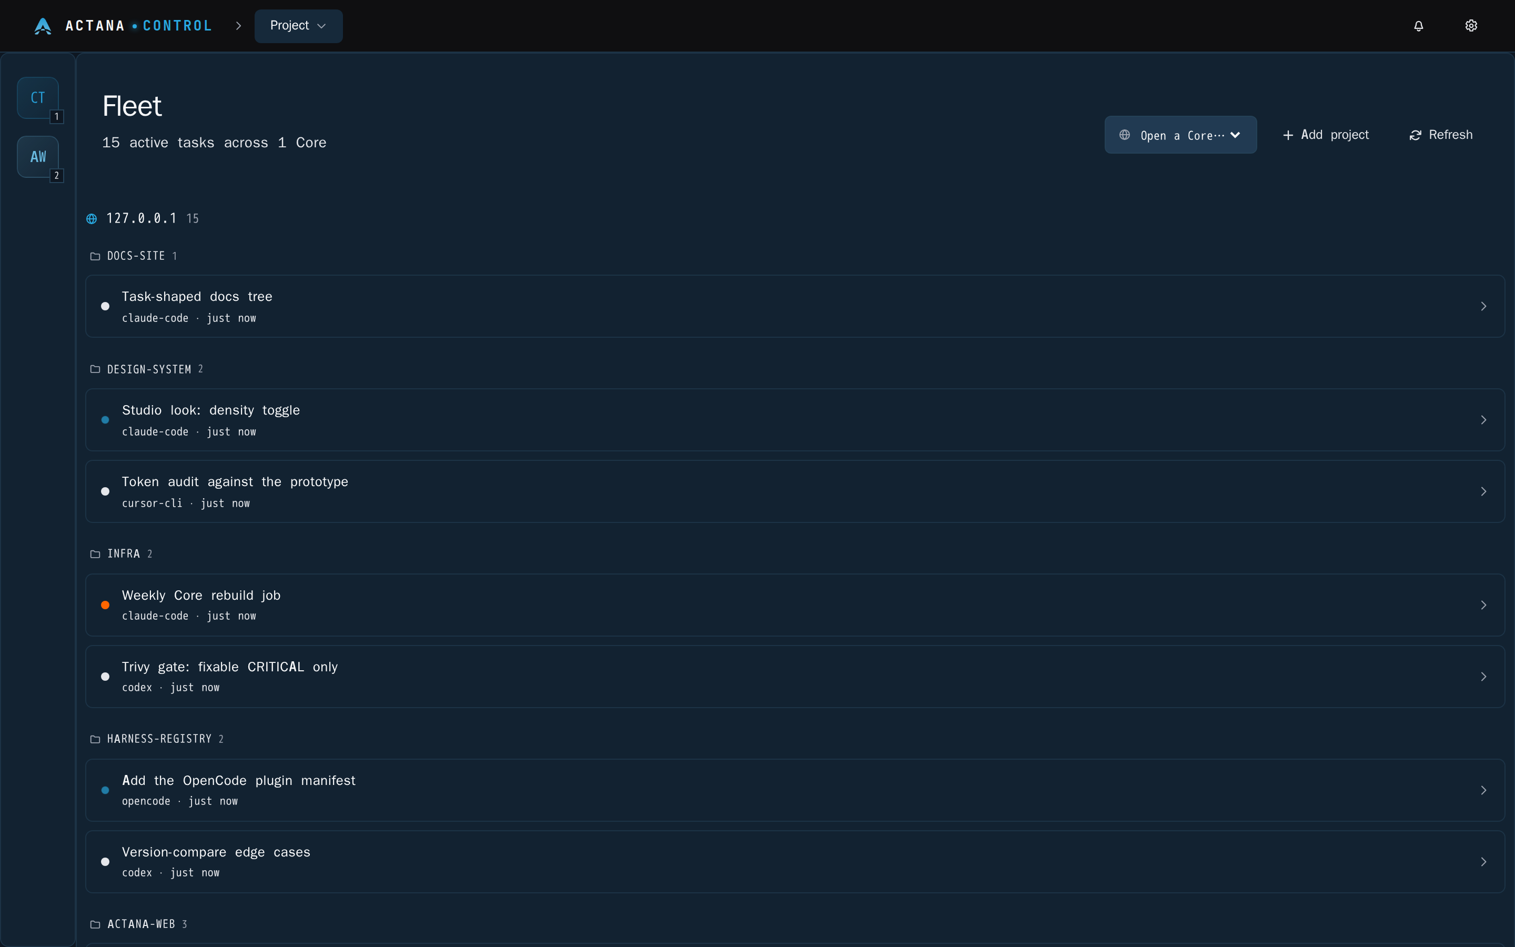1515x947 pixels.
Task: Click the badge 1 on the CT avatar
Action: pos(57,116)
